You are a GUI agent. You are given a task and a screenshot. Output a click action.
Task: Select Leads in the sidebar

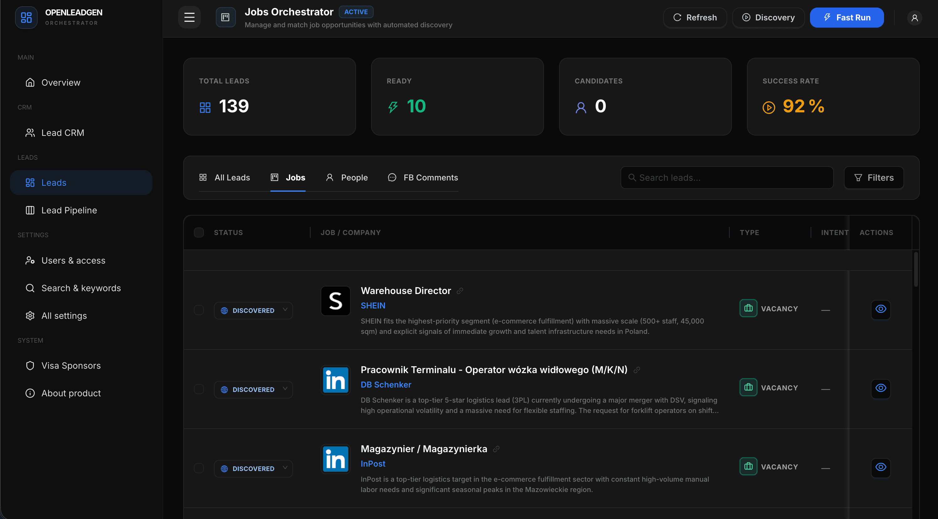(x=81, y=183)
